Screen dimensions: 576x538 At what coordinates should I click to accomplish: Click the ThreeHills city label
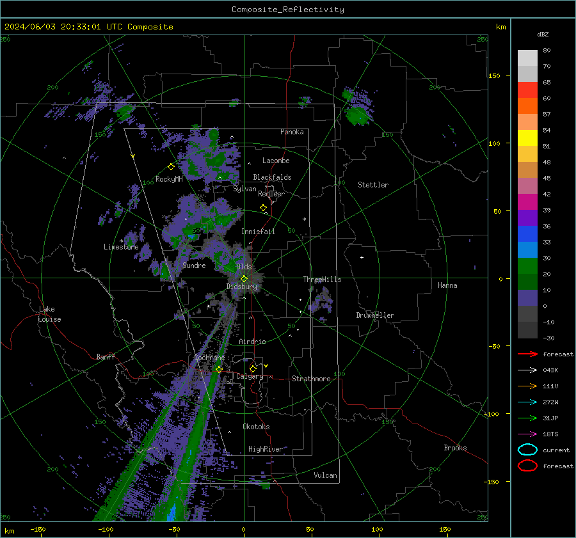tap(322, 280)
